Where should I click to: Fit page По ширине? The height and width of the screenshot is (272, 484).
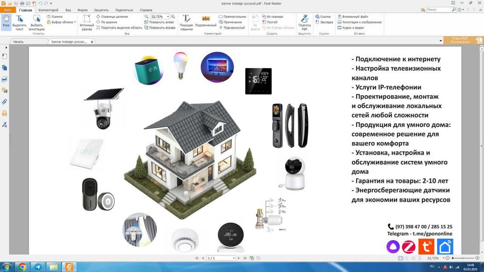[x=106, y=22]
